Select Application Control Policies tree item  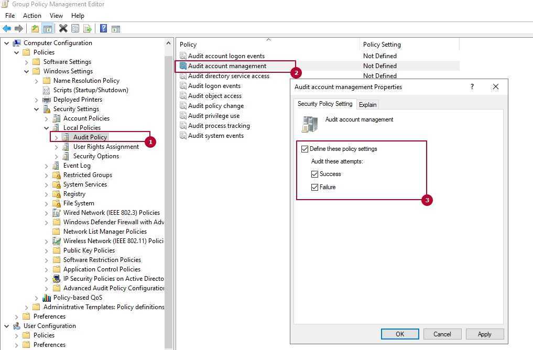tap(102, 269)
